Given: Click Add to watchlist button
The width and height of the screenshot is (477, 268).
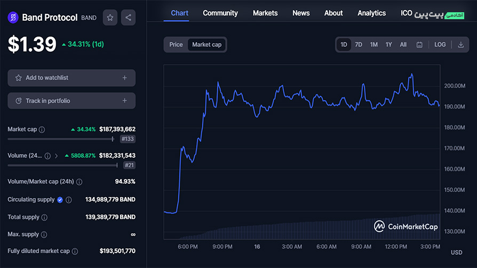Looking at the screenshot, I should coord(71,78).
